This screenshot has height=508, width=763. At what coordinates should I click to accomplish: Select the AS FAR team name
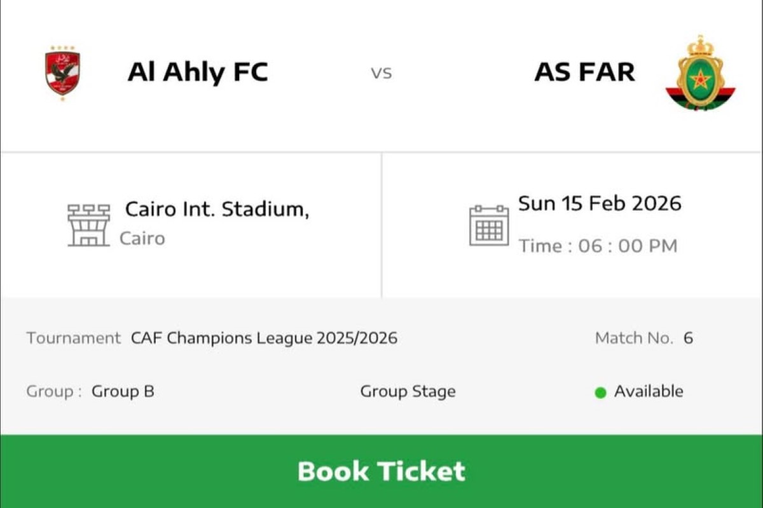[584, 72]
